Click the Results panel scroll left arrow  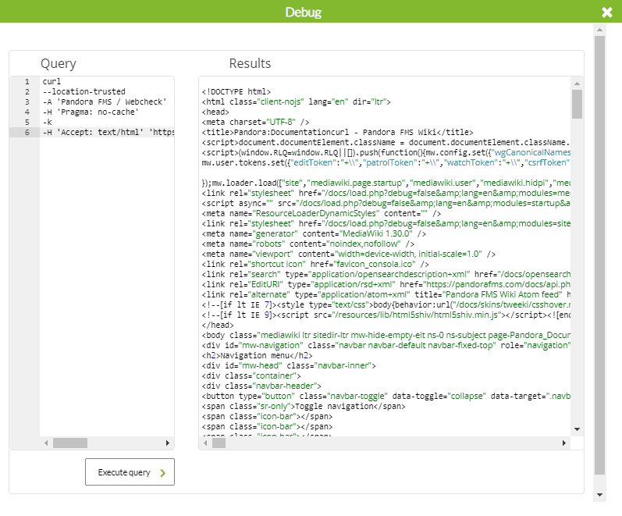[x=205, y=443]
